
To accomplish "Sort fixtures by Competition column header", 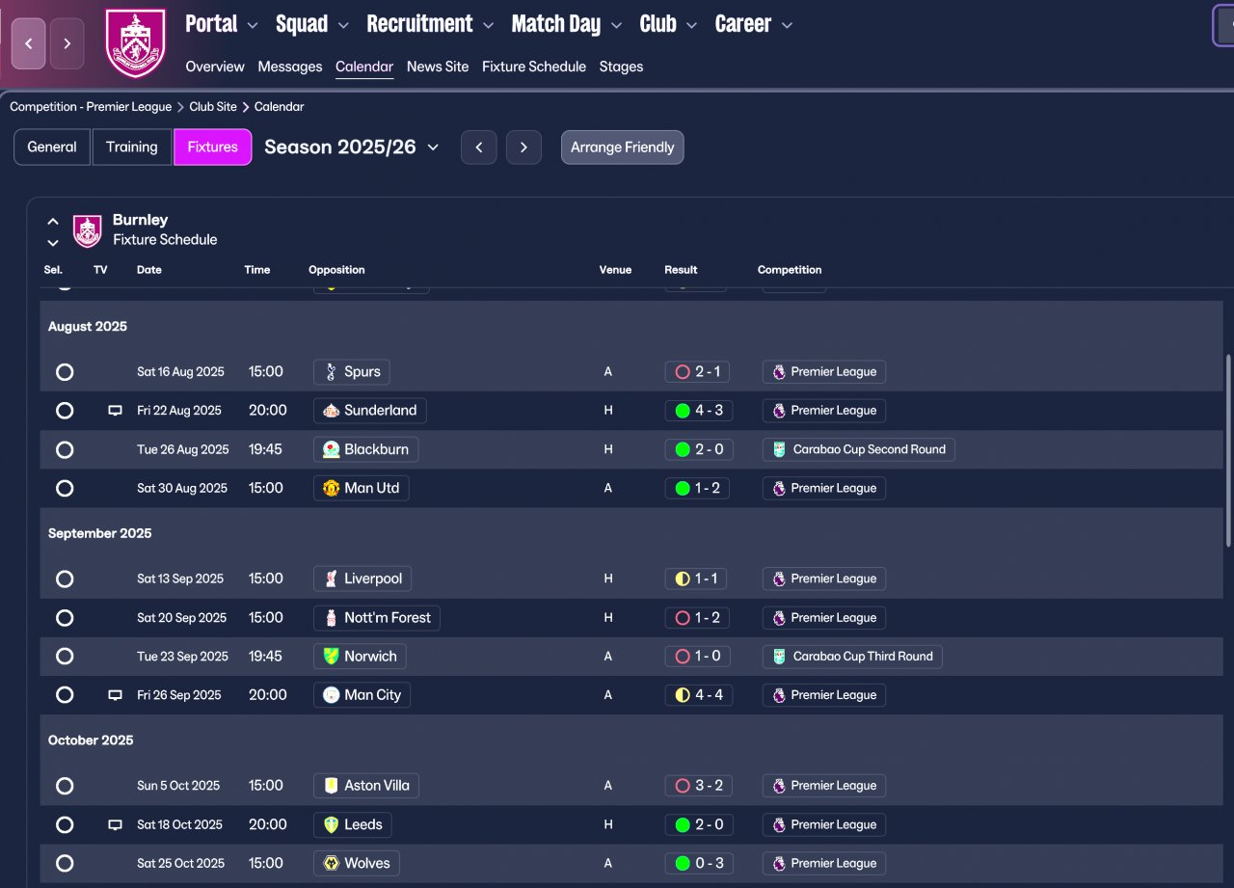I will (790, 270).
